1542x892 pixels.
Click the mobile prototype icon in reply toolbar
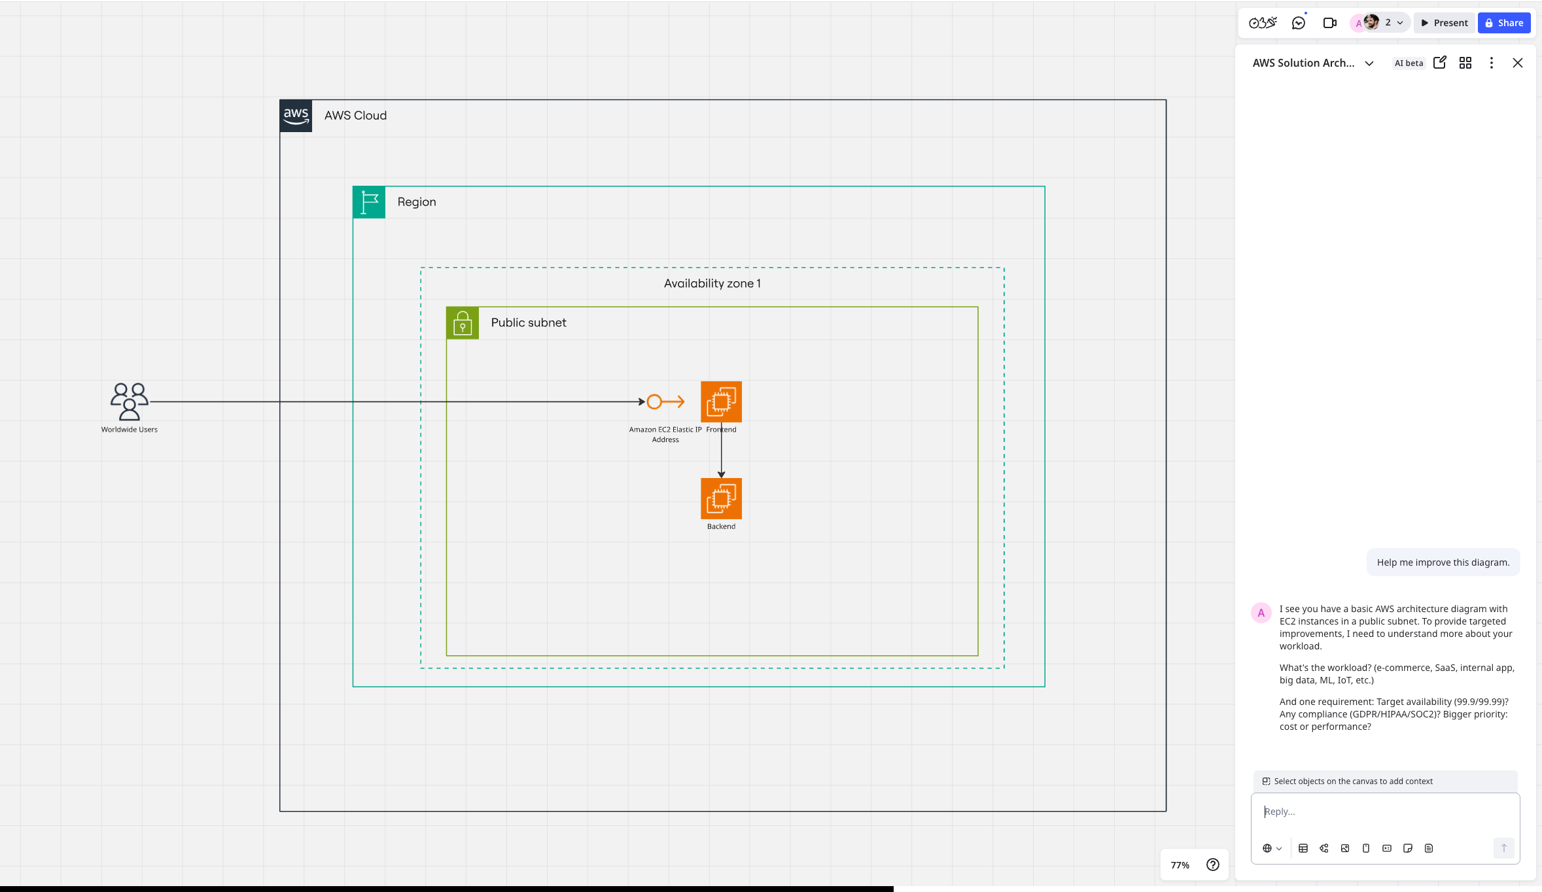point(1366,848)
